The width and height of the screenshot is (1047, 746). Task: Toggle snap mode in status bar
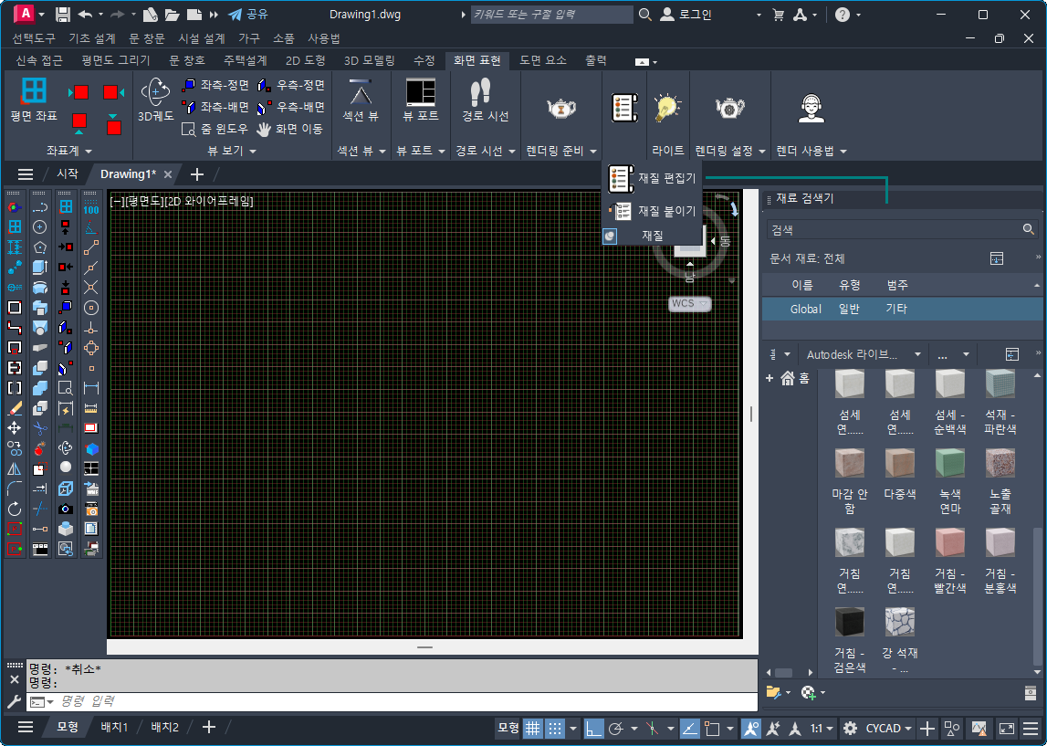(554, 728)
